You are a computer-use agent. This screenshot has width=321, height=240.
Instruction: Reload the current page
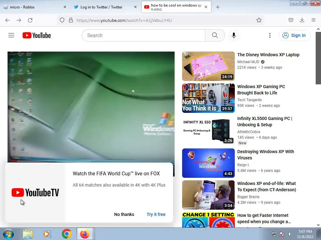point(30,20)
